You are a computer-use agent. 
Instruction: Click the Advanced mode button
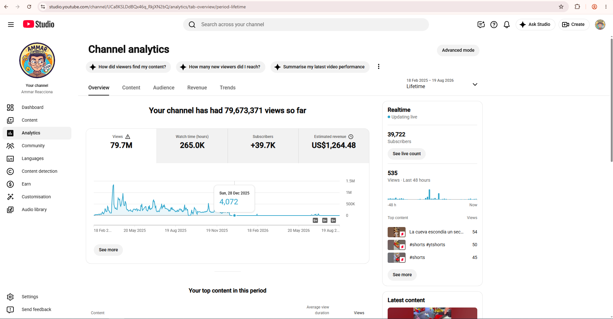[x=458, y=50]
